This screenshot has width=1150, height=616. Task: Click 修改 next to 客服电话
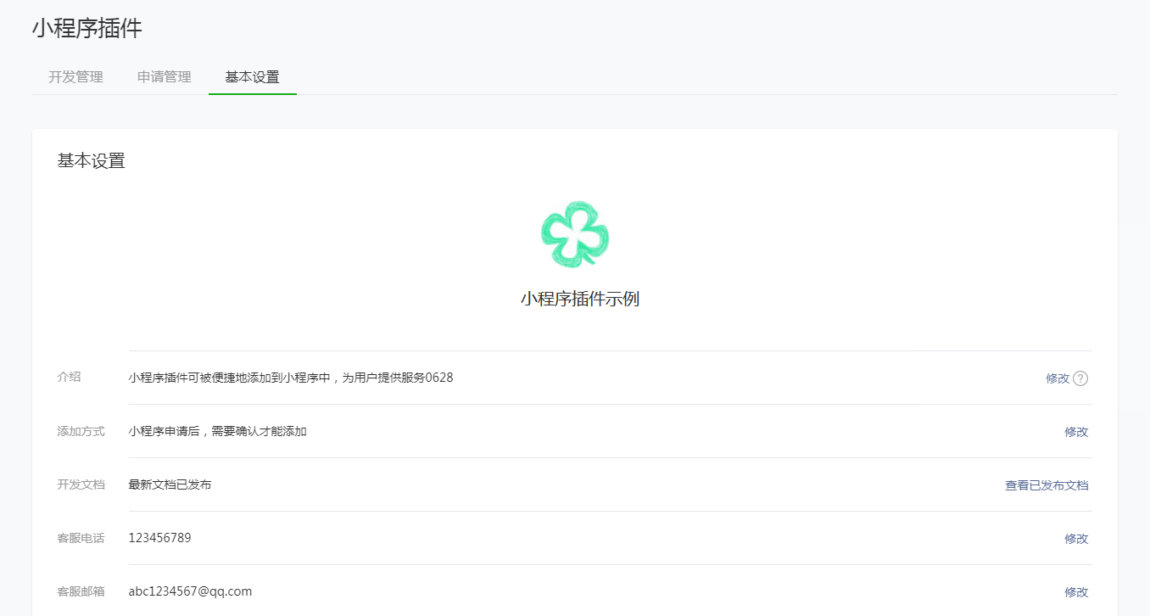pos(1076,538)
